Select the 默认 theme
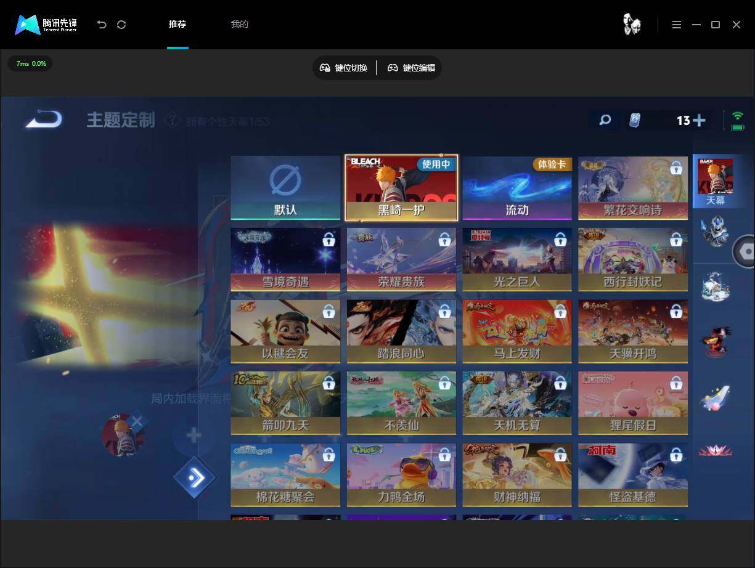The image size is (755, 568). click(285, 188)
